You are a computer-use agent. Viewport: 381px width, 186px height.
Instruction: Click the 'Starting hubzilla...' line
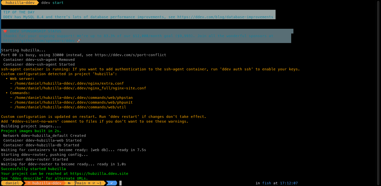(x=23, y=50)
